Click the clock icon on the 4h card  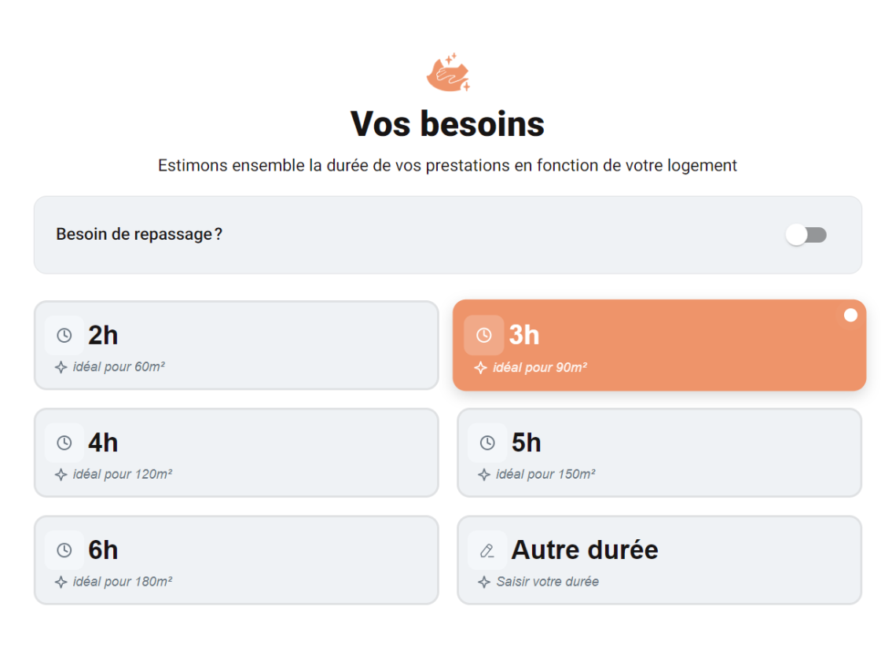[x=64, y=443]
